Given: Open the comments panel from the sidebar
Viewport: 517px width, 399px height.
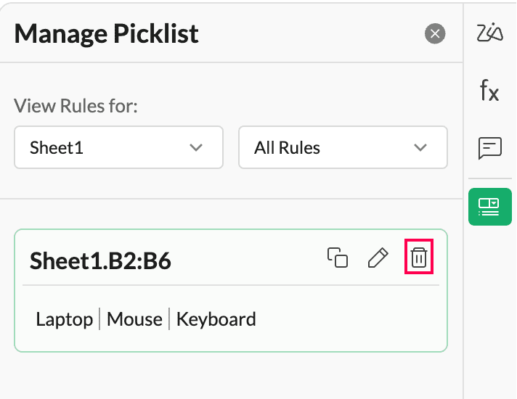Looking at the screenshot, I should coord(490,148).
